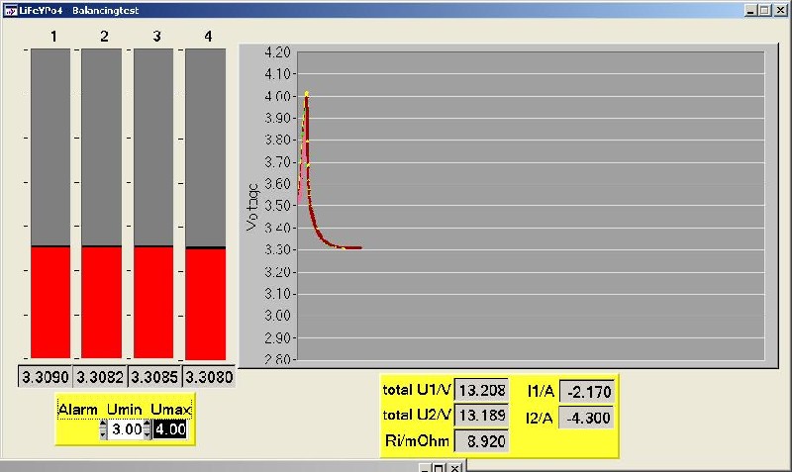Select the total U1/V value field
Viewport: 792px width, 472px height.
click(480, 391)
